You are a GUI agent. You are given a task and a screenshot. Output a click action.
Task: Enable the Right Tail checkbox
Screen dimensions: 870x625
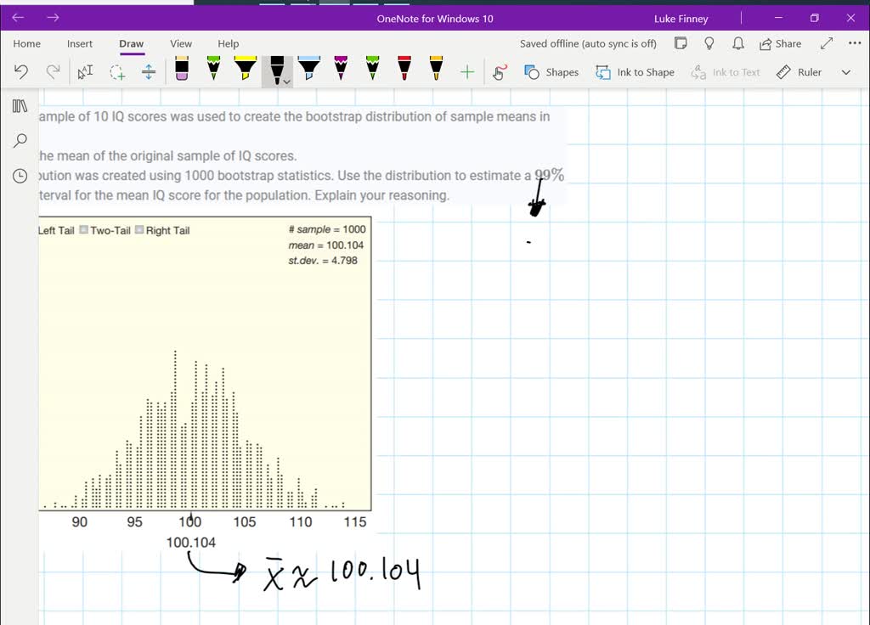139,229
